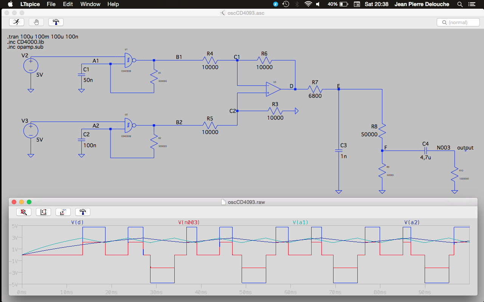Click the Wi-Fi status icon

(308, 4)
